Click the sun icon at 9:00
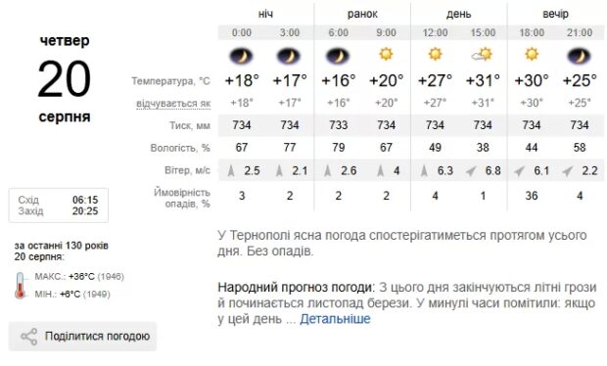The image size is (607, 366). coord(386,54)
